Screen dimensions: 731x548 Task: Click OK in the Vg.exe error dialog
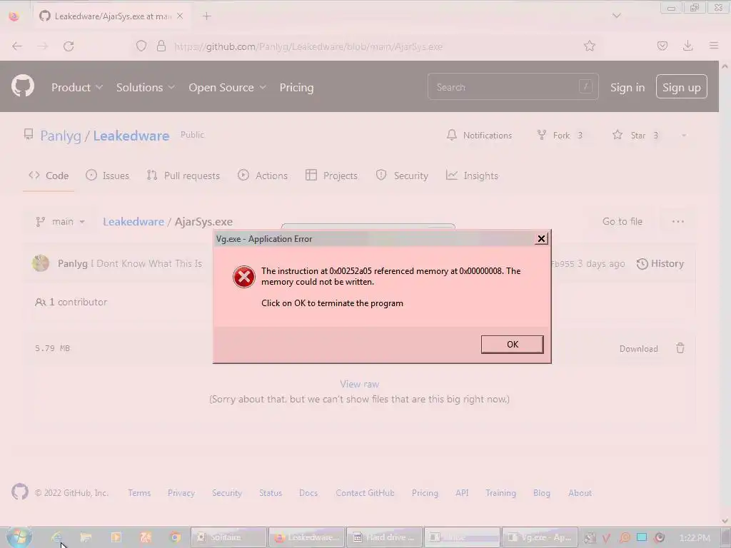(x=512, y=345)
